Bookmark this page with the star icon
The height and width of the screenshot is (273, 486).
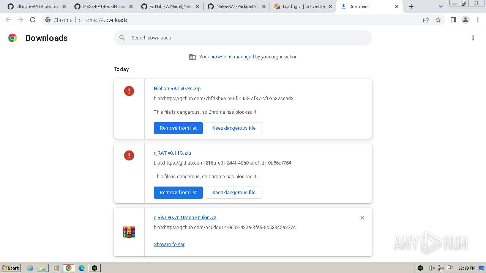pyautogui.click(x=438, y=20)
